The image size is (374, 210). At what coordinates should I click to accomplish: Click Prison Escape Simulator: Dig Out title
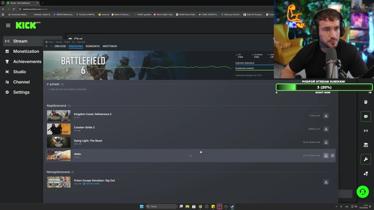click(94, 181)
